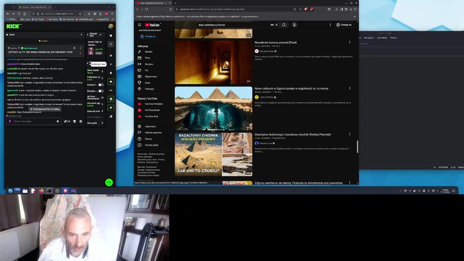464x261 pixels.
Task: Click the Kick logo
Action: [x=14, y=26]
